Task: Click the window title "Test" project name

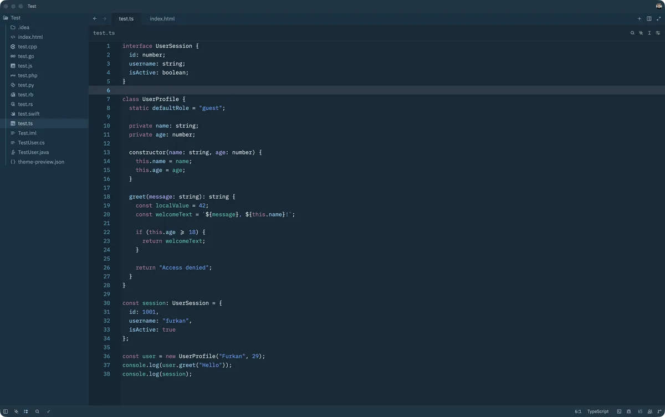Action: [32, 6]
